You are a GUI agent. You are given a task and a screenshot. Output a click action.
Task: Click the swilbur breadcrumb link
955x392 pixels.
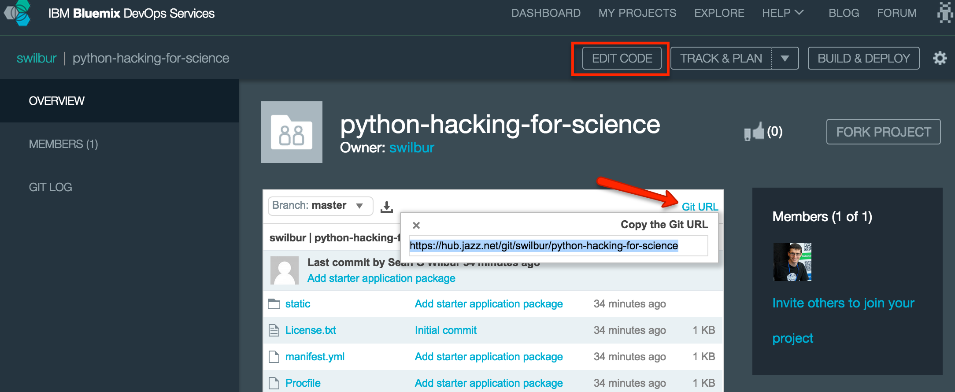[37, 58]
